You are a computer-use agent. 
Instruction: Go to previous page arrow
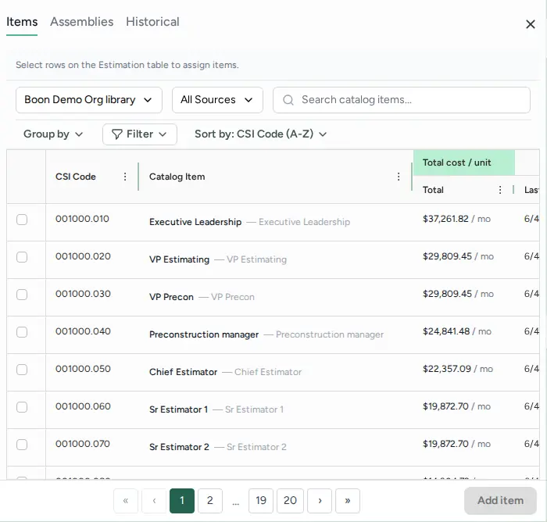click(154, 501)
